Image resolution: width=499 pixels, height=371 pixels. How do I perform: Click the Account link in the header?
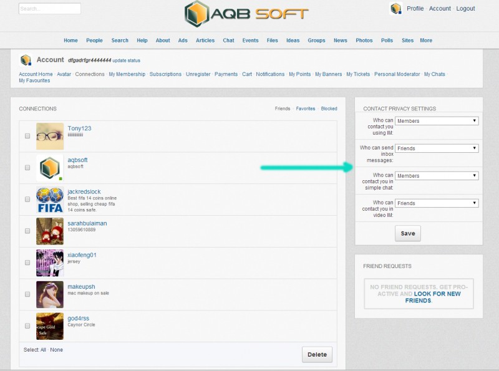pos(440,9)
